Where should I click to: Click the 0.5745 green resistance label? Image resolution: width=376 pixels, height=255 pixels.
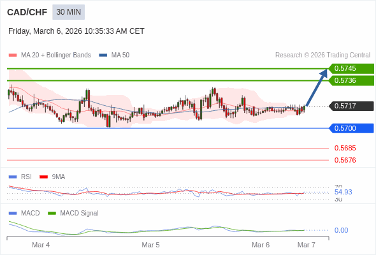[x=351, y=68]
